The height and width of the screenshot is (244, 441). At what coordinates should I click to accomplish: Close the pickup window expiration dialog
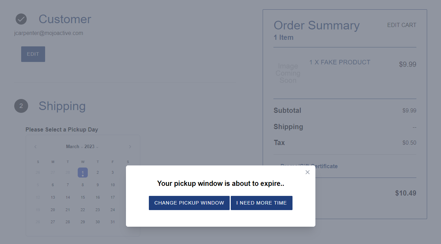(307, 172)
